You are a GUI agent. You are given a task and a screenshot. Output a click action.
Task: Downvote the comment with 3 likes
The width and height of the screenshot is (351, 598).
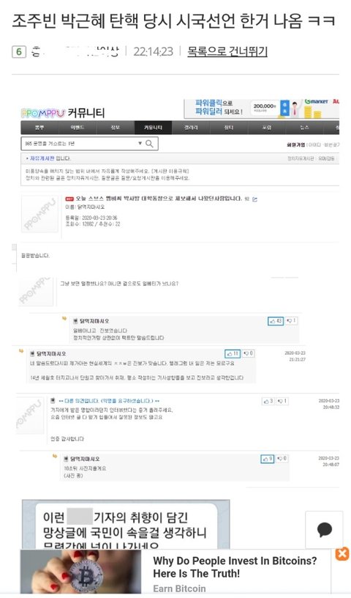point(282,401)
